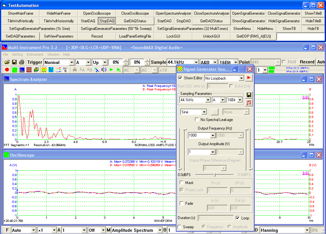Open the Setting menu
The width and height of the screenshot is (326, 234).
click(x=17, y=54)
